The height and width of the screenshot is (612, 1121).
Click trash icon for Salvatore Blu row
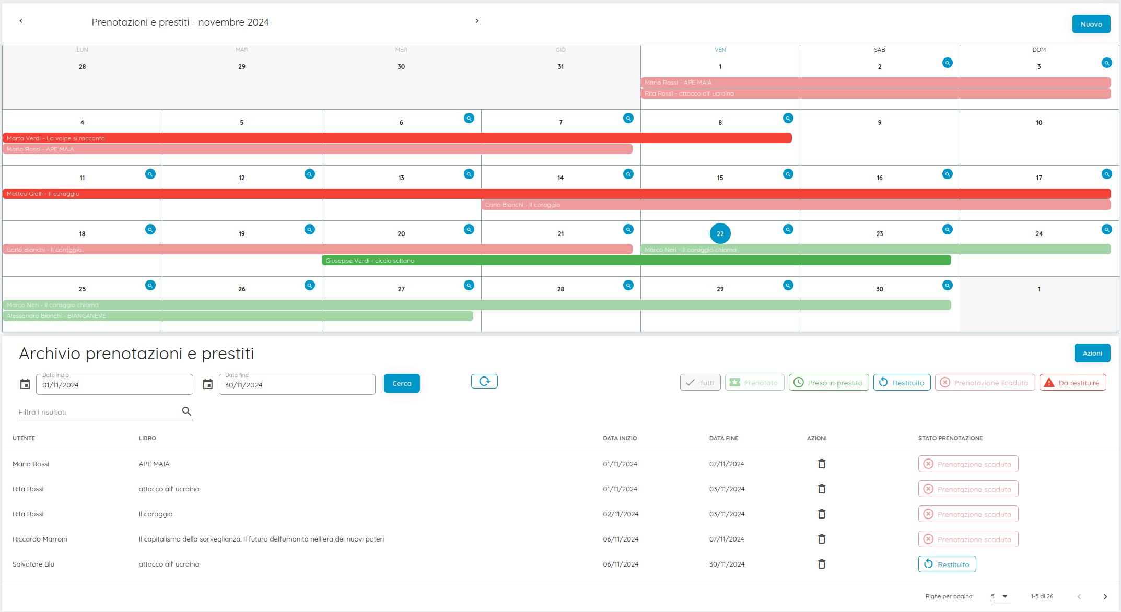[x=821, y=564]
